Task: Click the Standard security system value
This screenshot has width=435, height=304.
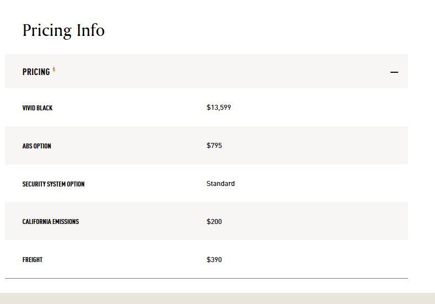Action: coord(221,184)
